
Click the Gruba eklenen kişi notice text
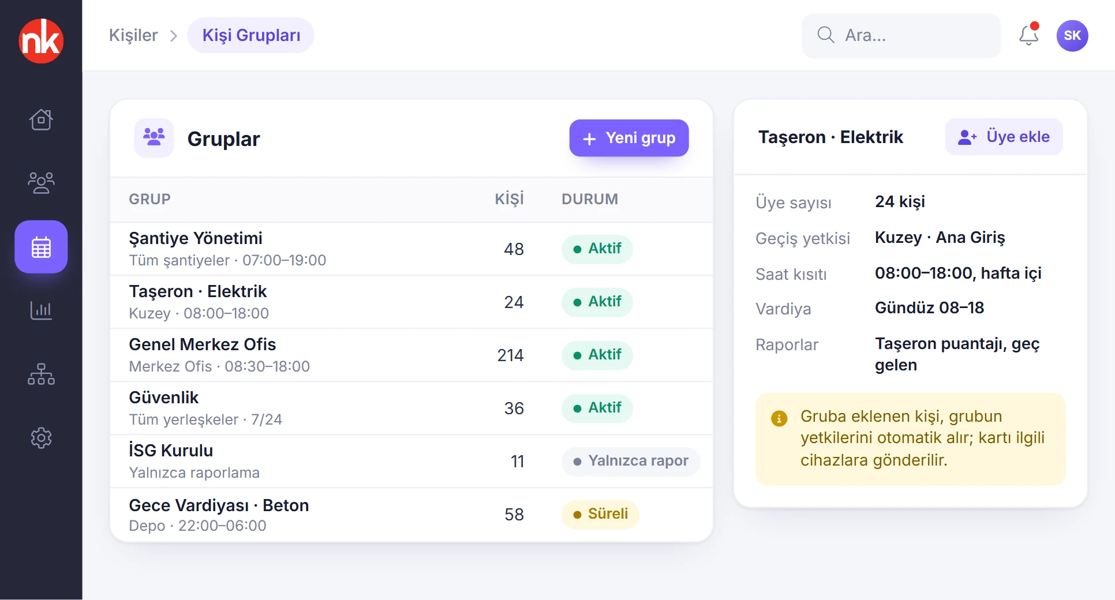tap(923, 438)
